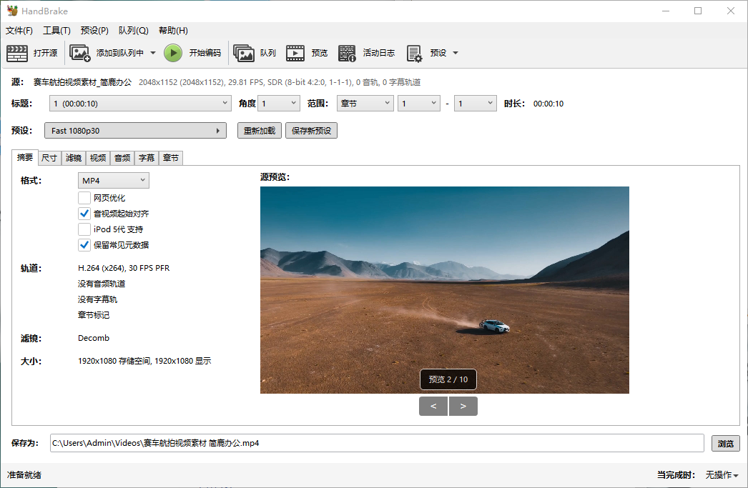This screenshot has height=488, width=748.
Task: Switch to the 视频 tab
Action: click(x=97, y=158)
